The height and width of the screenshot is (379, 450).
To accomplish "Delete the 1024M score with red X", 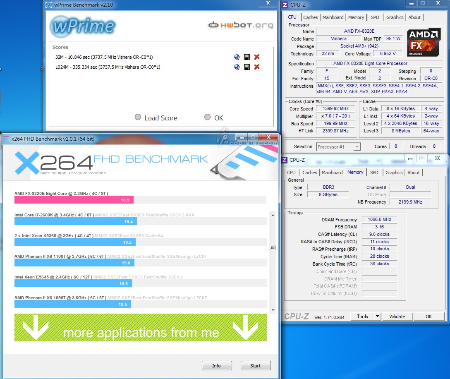I will pos(257,67).
